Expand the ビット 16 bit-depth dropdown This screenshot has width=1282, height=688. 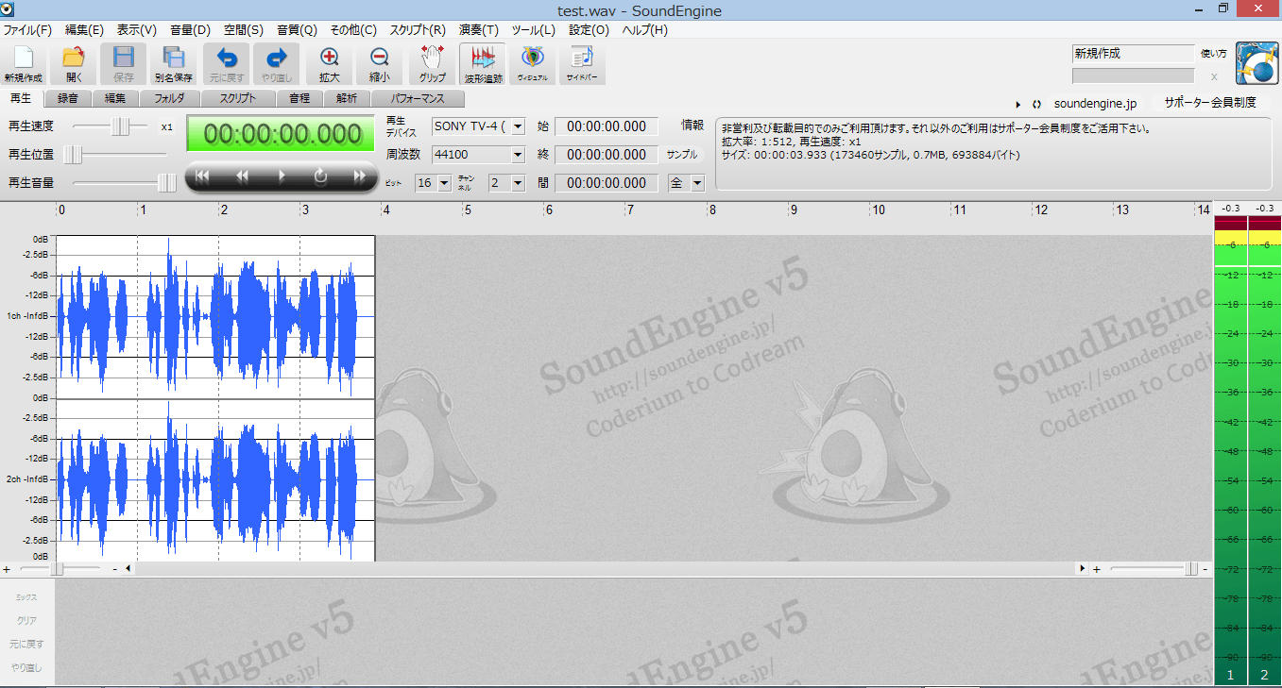coord(445,183)
